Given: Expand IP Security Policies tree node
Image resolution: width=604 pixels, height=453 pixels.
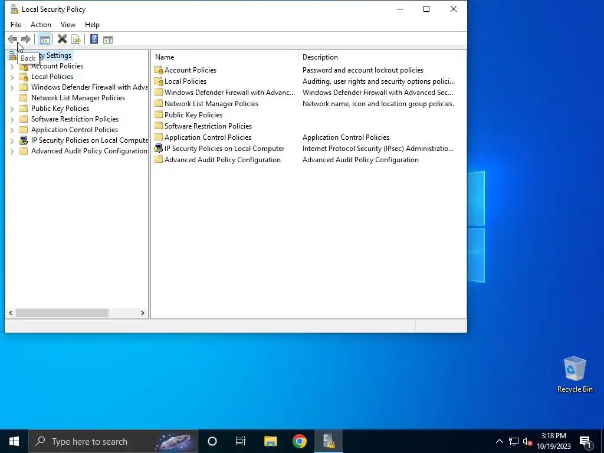Looking at the screenshot, I should pos(12,141).
